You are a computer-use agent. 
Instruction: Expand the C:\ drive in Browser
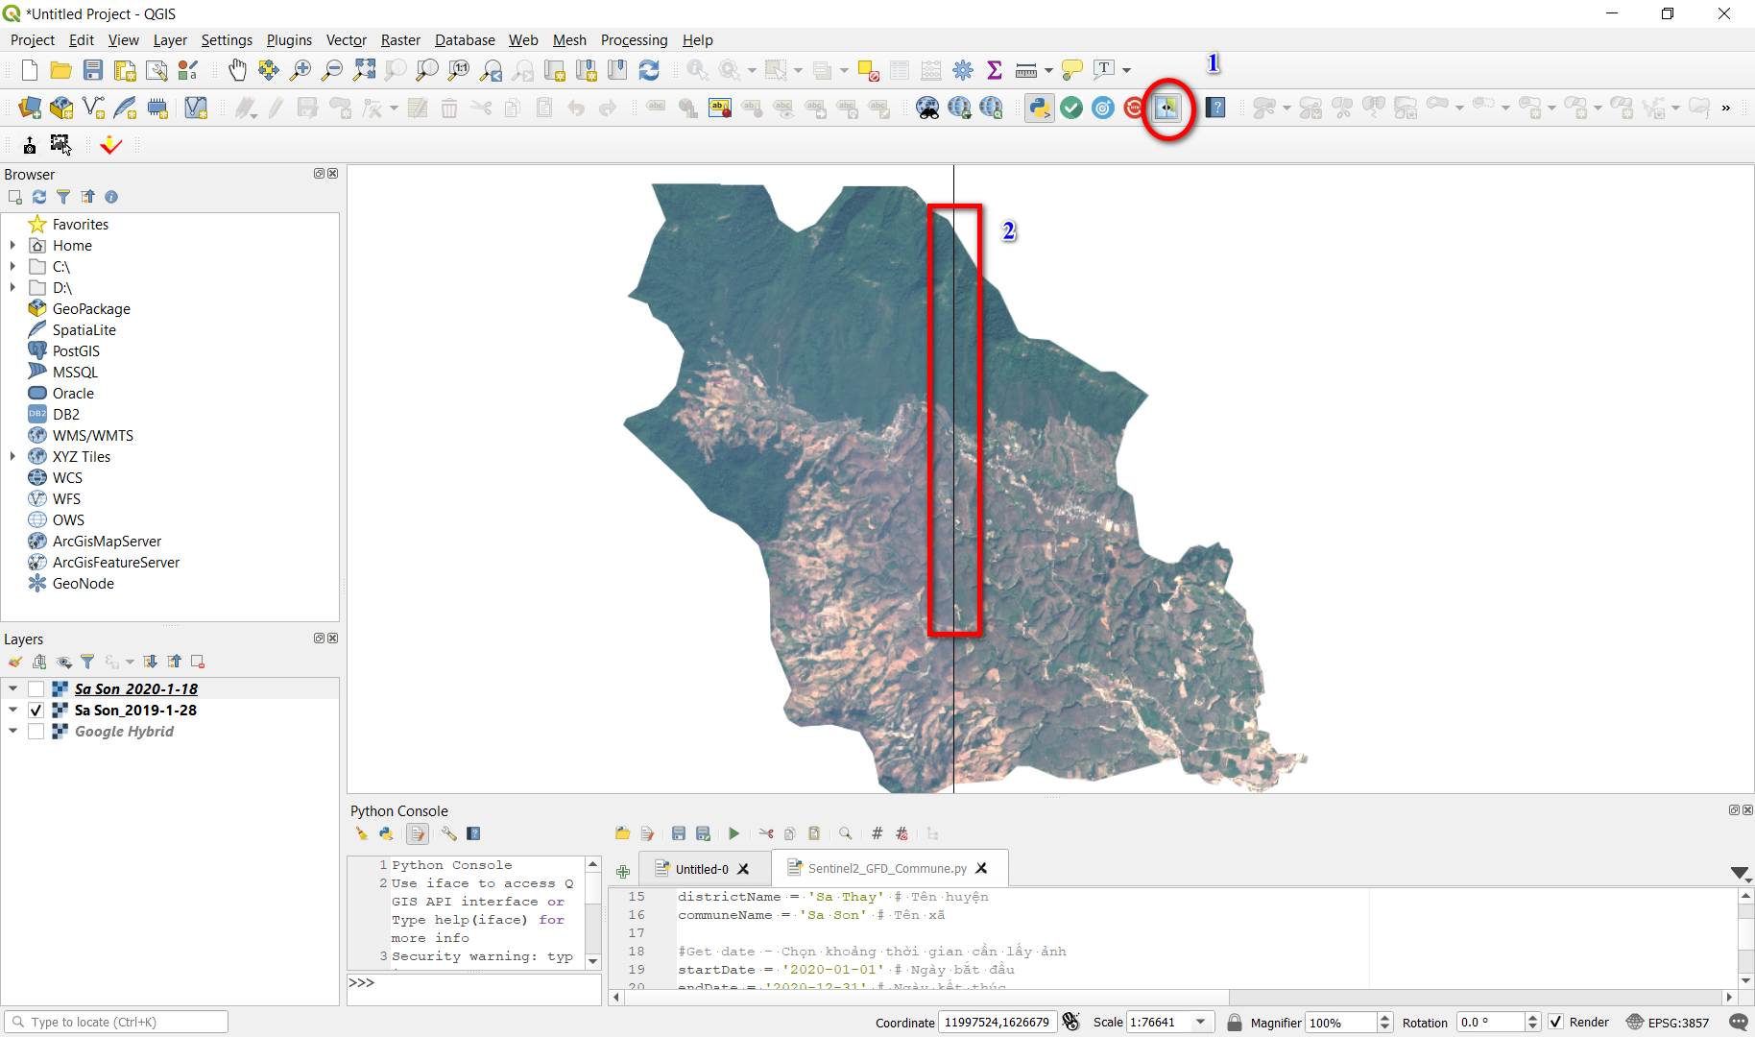12,267
